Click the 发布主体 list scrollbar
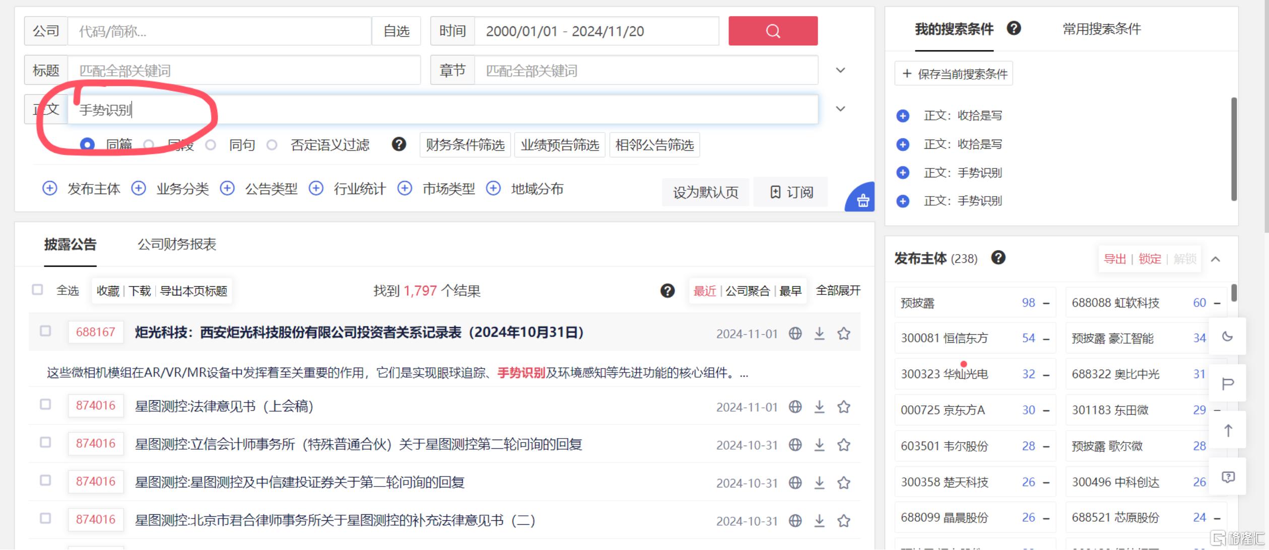 pos(1234,293)
